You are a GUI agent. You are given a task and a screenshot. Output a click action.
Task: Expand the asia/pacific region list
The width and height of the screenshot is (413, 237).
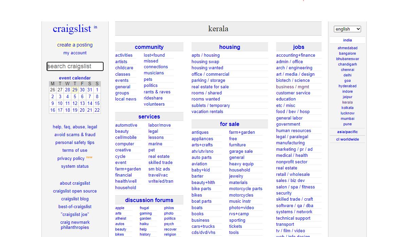[x=347, y=132]
